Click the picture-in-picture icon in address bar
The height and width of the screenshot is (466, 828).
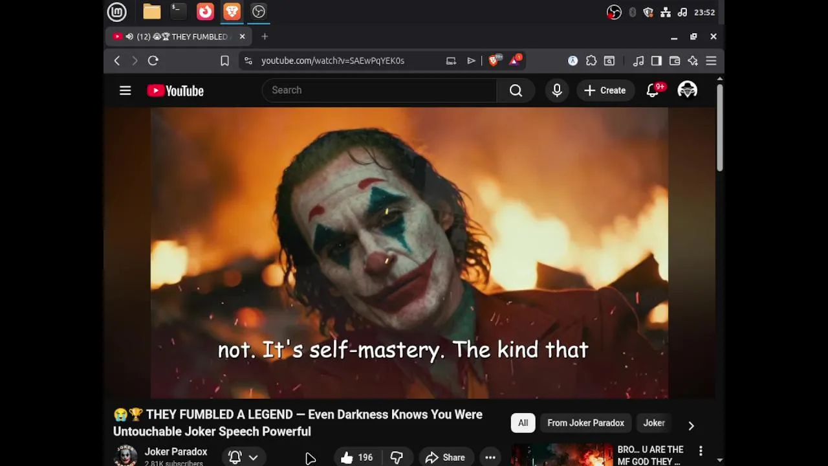pos(451,61)
